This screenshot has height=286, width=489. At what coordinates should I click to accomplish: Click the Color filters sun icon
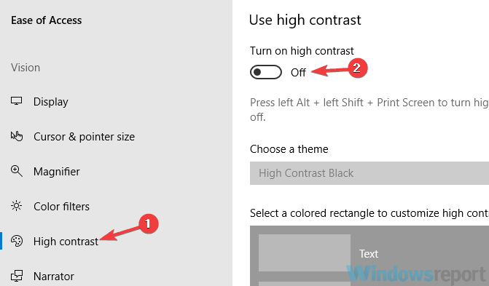tap(16, 206)
